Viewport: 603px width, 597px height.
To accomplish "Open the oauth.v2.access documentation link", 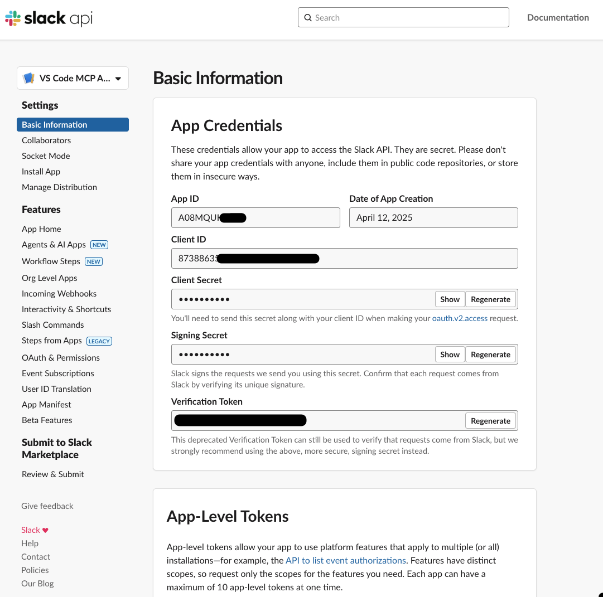I will pyautogui.click(x=460, y=318).
